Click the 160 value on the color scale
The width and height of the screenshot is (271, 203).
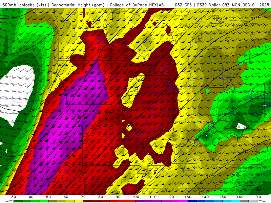[240, 197]
